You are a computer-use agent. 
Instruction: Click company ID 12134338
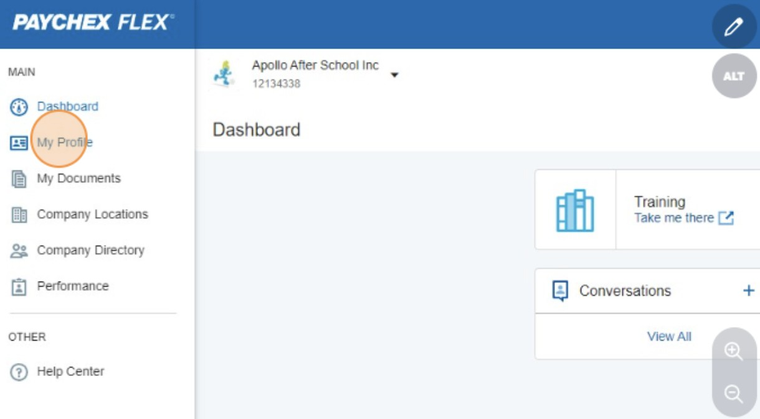point(276,84)
